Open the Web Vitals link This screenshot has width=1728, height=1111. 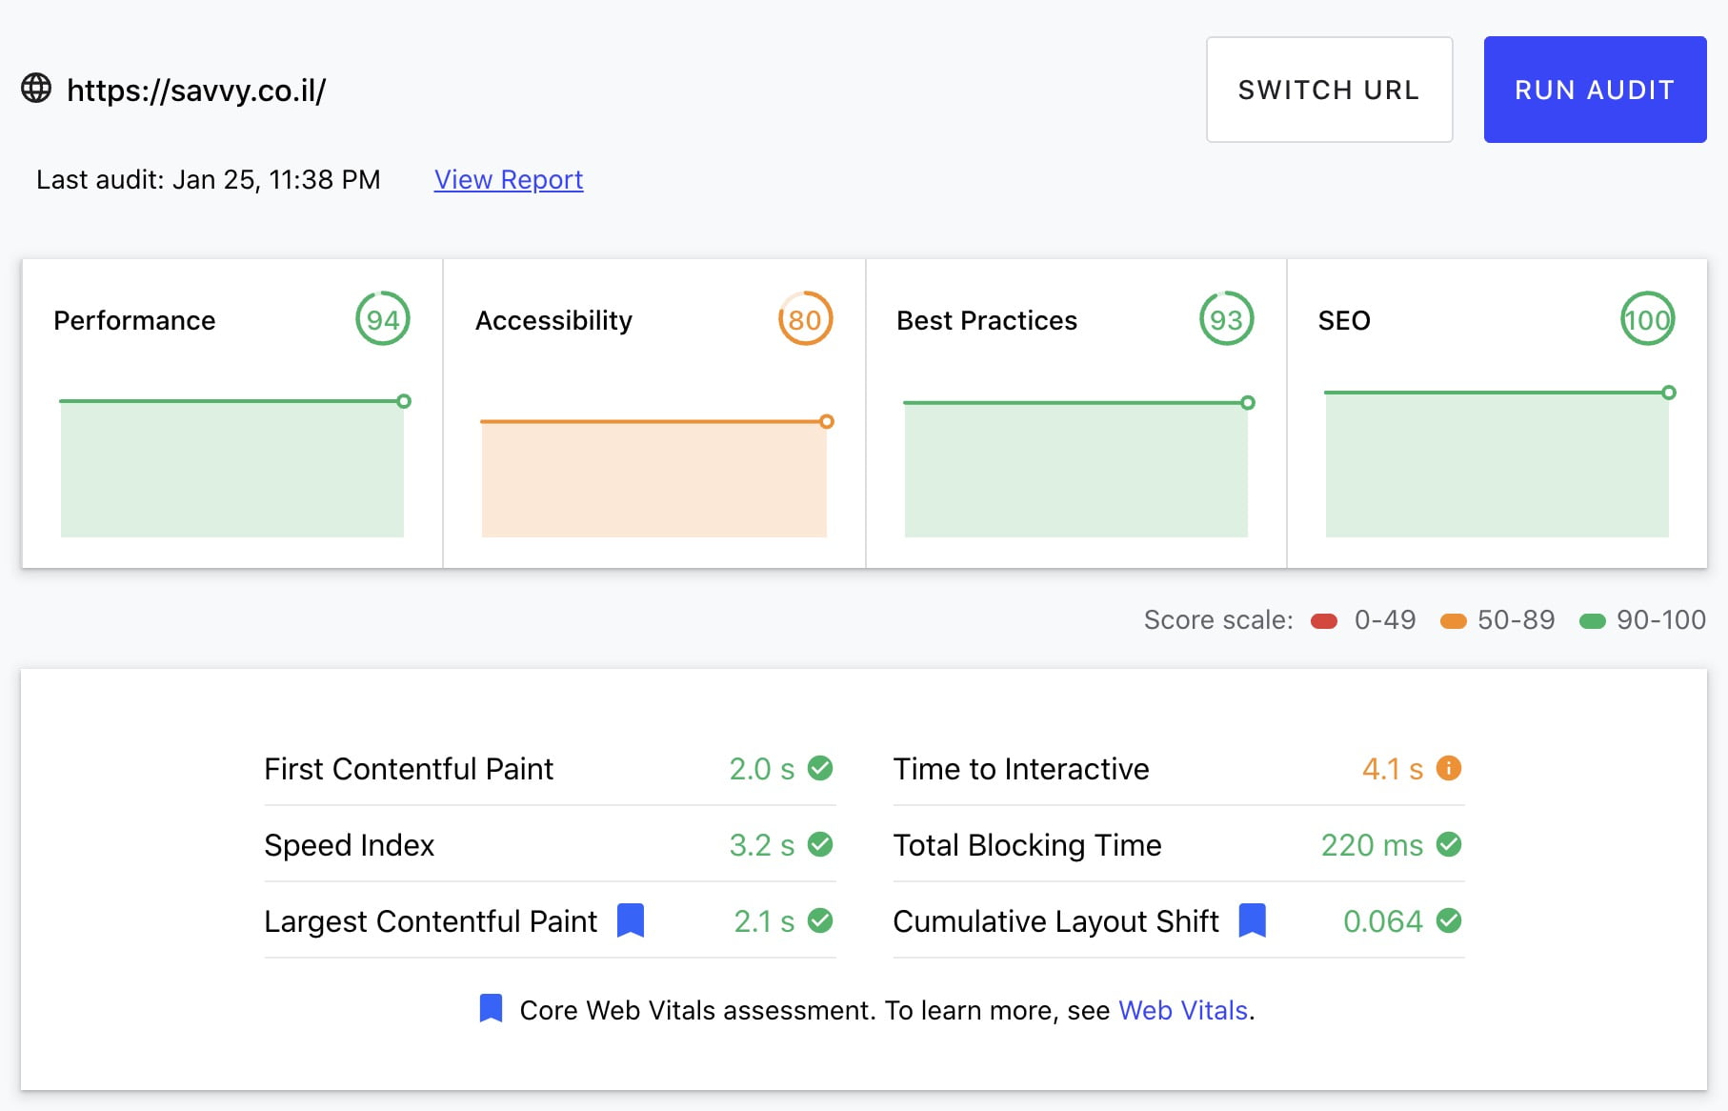point(1182,1010)
